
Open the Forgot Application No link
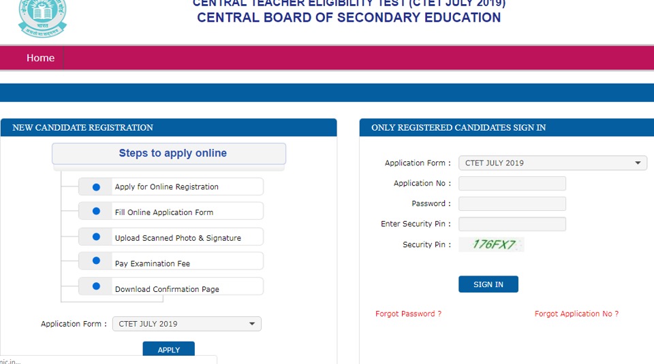(x=576, y=314)
